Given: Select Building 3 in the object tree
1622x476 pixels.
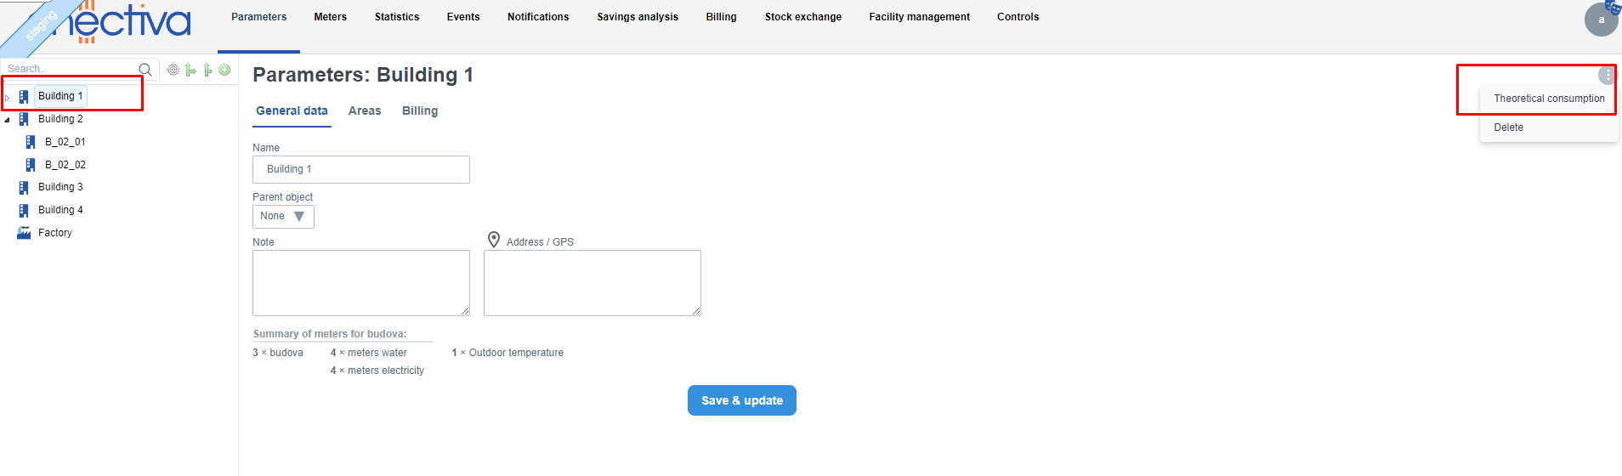Looking at the screenshot, I should 60,187.
